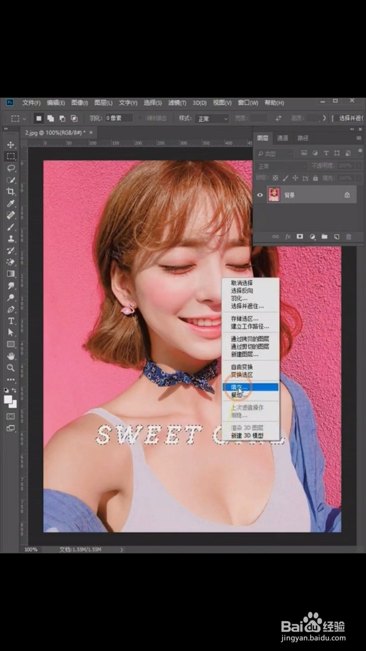The height and width of the screenshot is (651, 366).
Task: Hide the 背景 layer with eye icon
Action: pos(260,195)
